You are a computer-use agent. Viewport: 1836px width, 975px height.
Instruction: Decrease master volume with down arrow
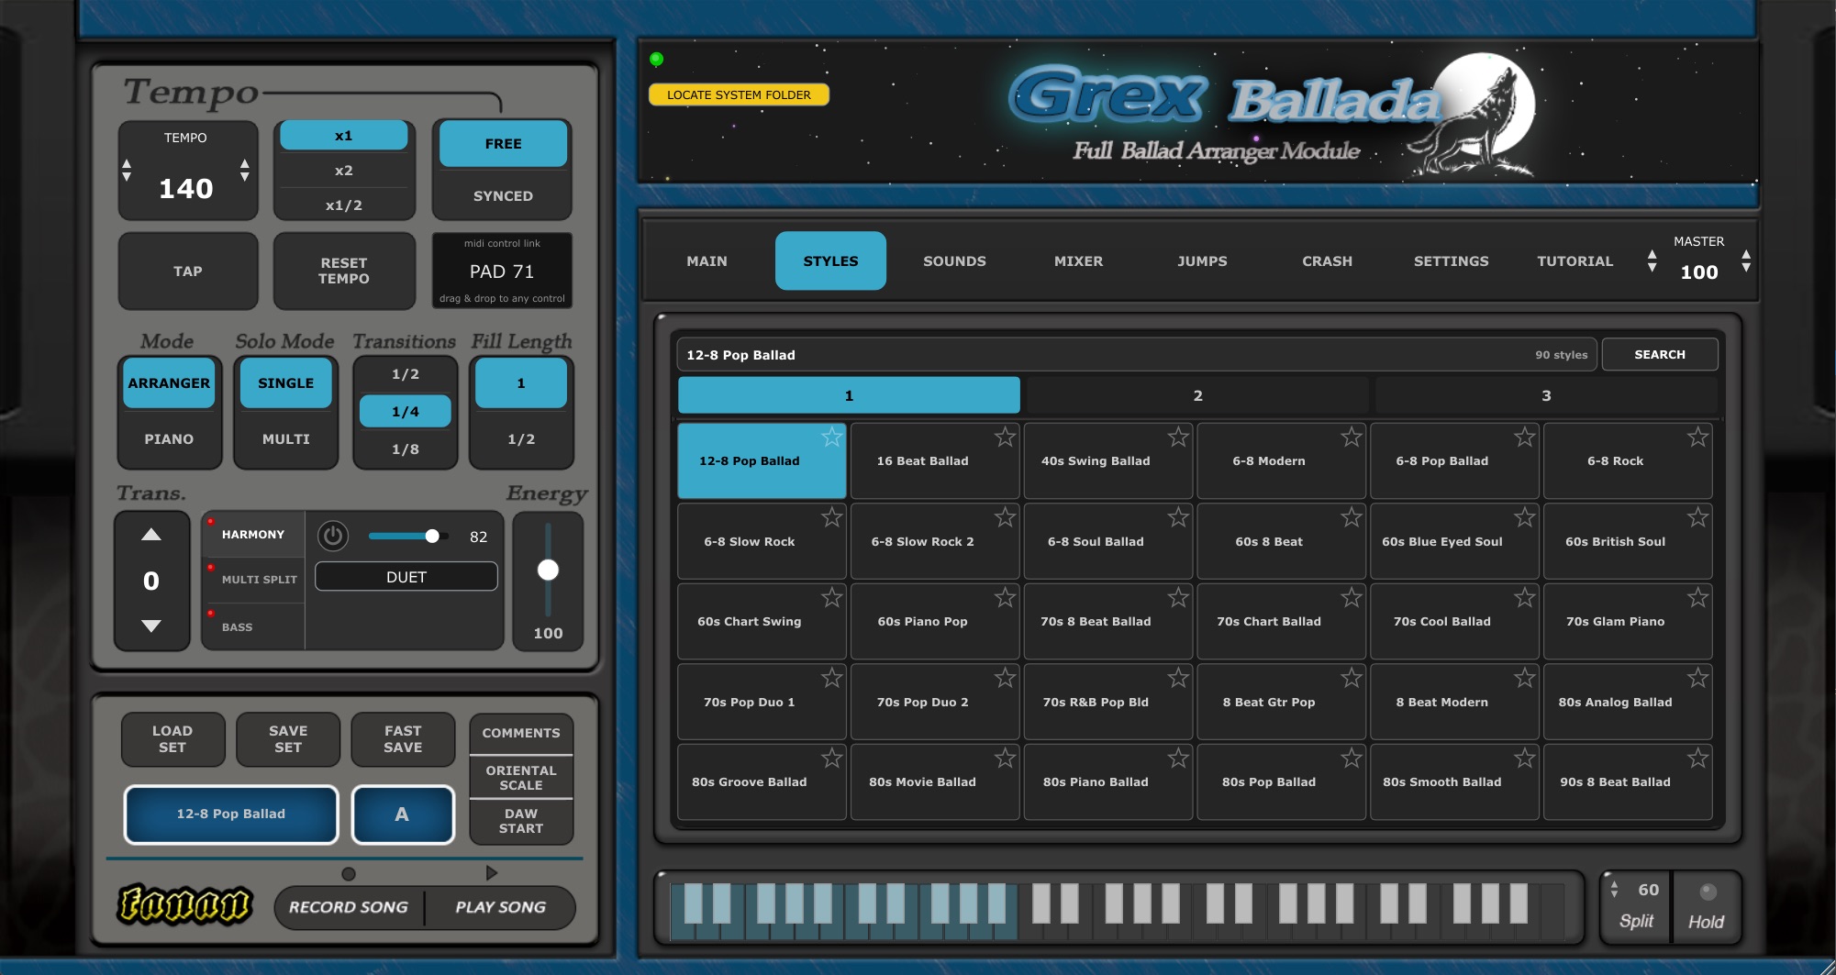tap(1652, 268)
